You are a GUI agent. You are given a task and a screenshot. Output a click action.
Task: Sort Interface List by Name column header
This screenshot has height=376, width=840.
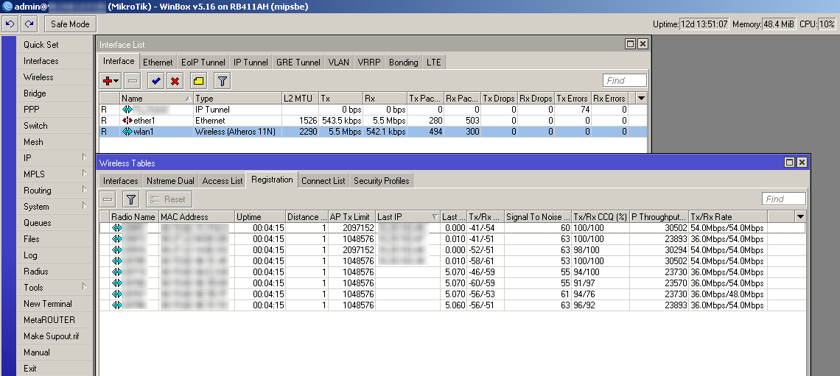(x=156, y=99)
